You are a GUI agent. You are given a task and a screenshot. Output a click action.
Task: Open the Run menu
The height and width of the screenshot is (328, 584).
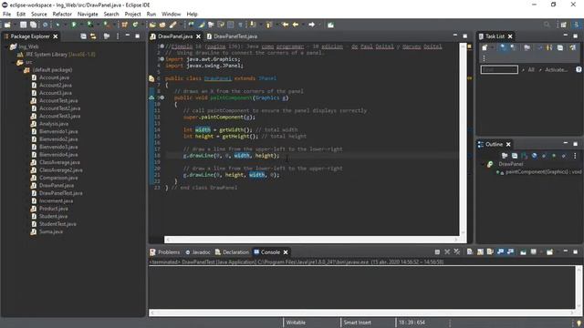(151, 15)
